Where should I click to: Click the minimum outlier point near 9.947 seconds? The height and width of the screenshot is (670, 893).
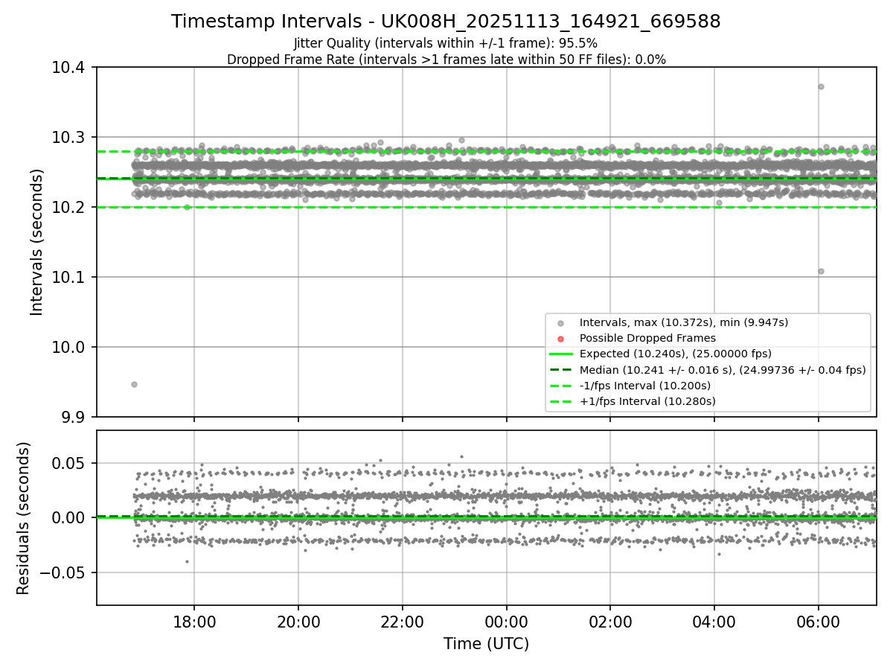coord(134,384)
